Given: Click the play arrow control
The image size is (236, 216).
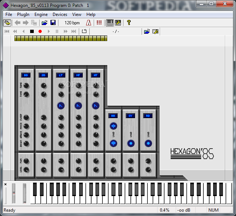Looking at the screenshot, I should 49,32.
